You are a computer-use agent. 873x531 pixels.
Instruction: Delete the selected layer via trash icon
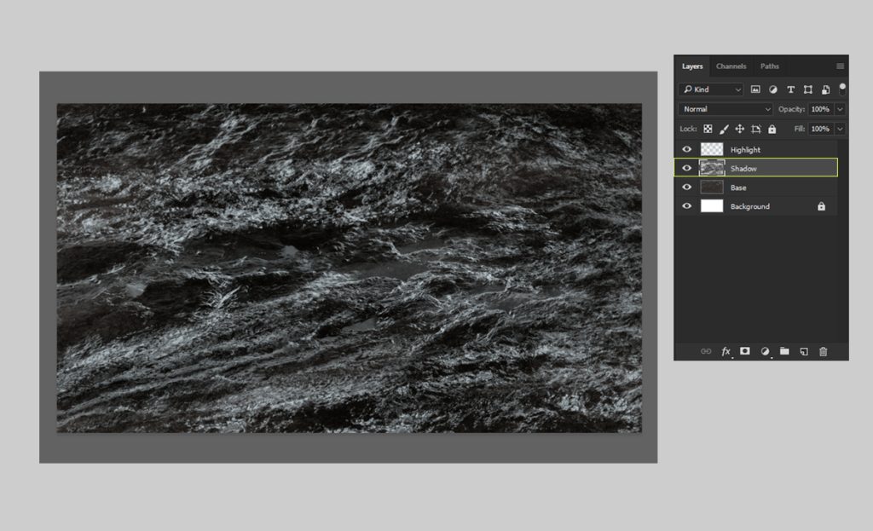(824, 351)
